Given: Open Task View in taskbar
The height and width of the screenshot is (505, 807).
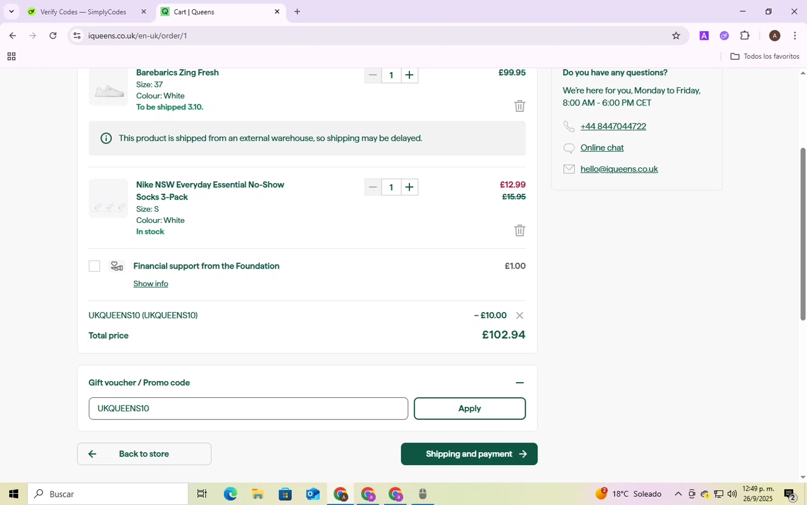Looking at the screenshot, I should coord(202,494).
